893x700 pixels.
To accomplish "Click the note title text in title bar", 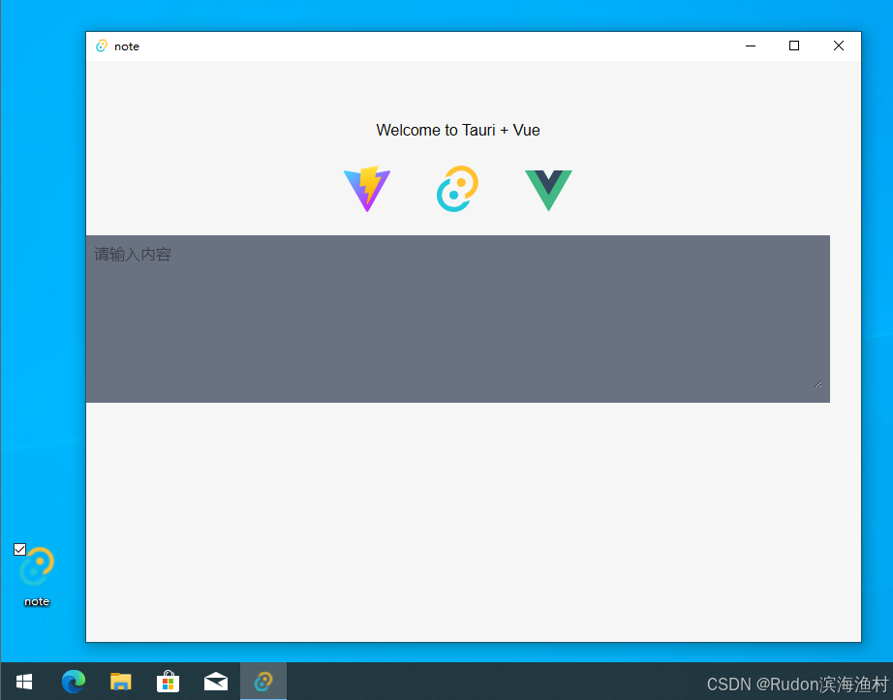I will click(x=127, y=46).
